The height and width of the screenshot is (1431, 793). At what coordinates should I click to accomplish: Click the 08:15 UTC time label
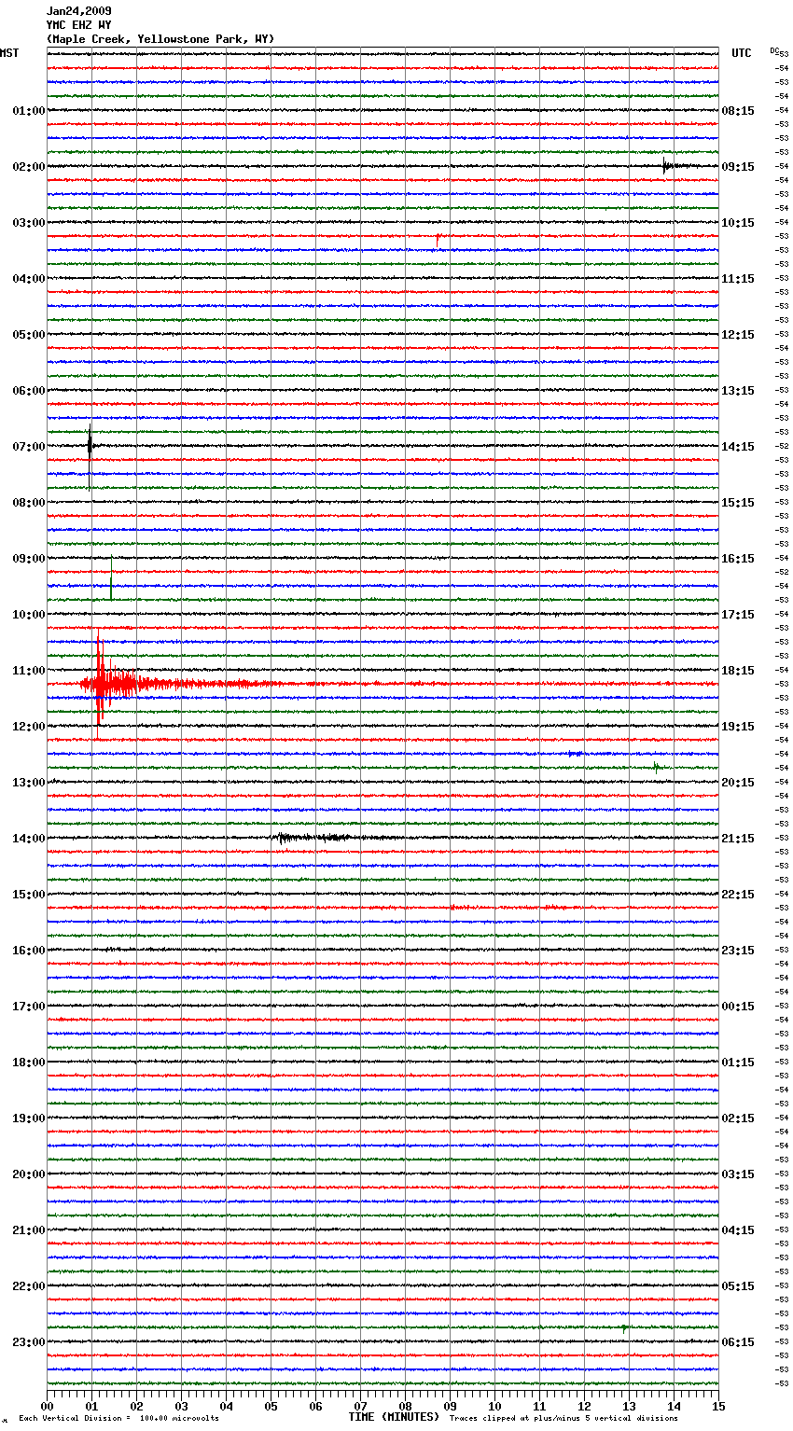tap(738, 111)
